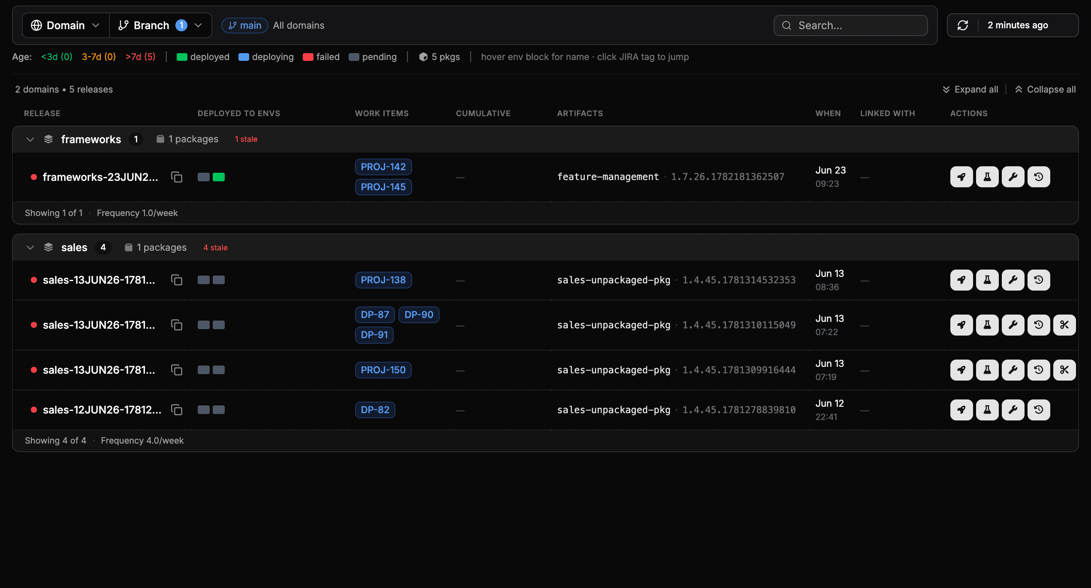
Task: Click the main branch chip
Action: click(245, 26)
